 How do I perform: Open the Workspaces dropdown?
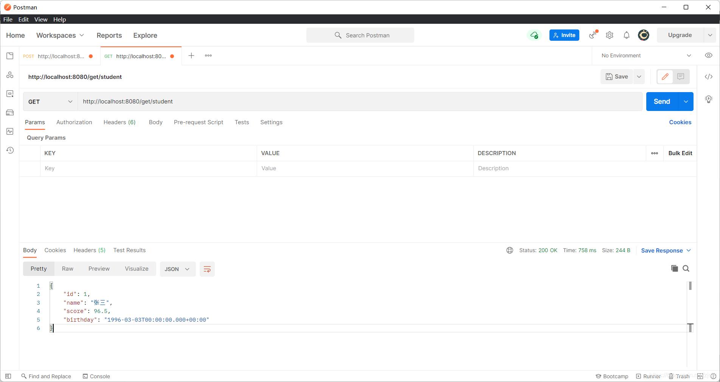point(60,35)
